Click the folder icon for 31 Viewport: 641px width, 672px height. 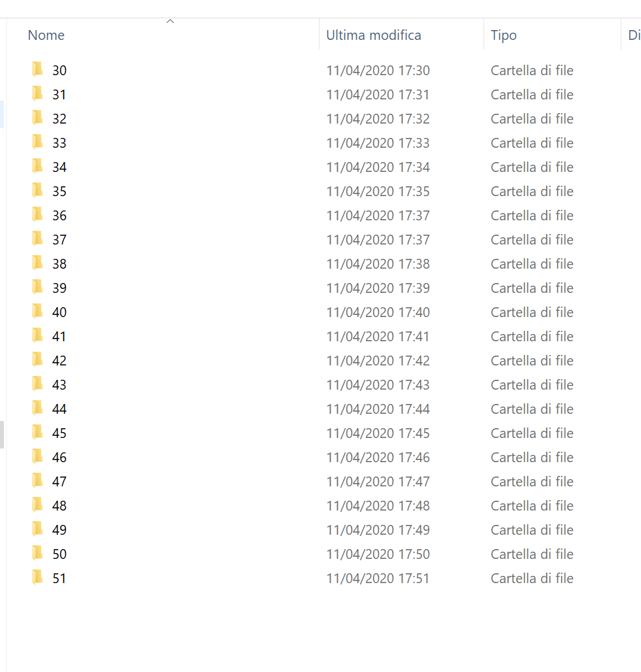click(x=38, y=93)
